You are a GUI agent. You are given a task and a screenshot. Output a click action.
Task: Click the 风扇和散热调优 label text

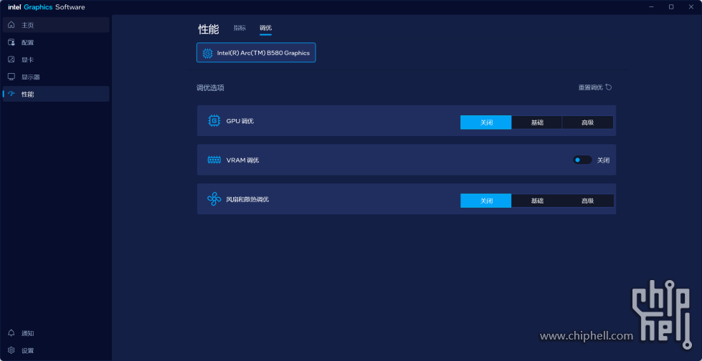pyautogui.click(x=247, y=200)
